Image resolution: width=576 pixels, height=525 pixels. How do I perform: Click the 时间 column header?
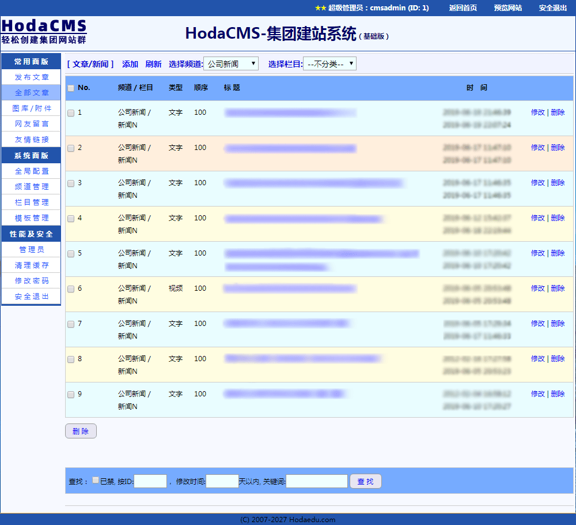tap(477, 88)
